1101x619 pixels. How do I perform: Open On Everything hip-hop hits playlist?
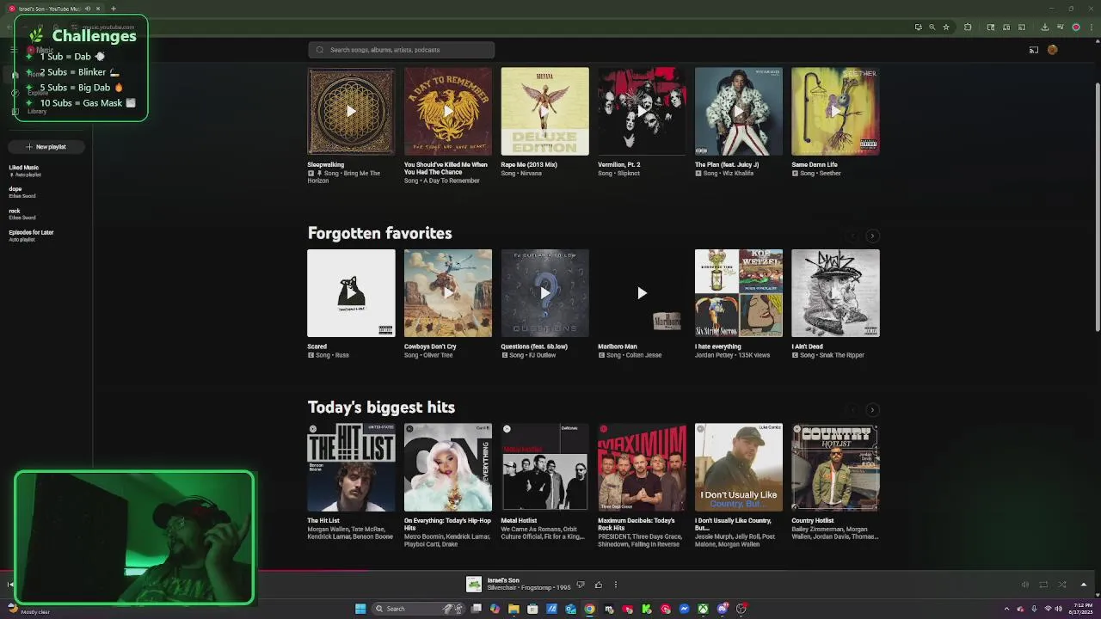click(x=448, y=467)
